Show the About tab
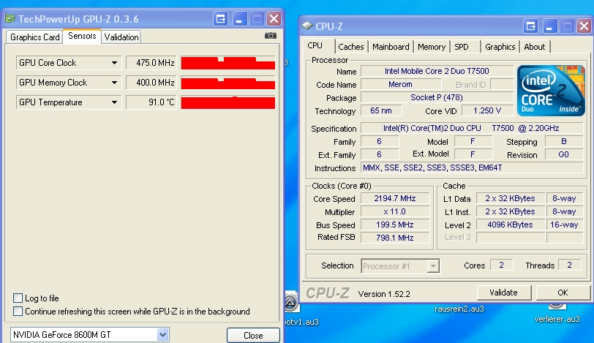This screenshot has height=343, width=594. click(535, 47)
